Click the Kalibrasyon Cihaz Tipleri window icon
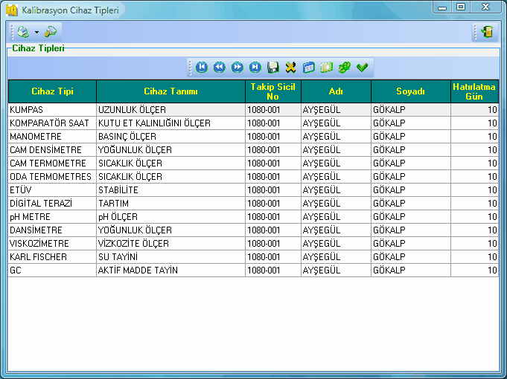Screen dimensions: 507x379 12,10
